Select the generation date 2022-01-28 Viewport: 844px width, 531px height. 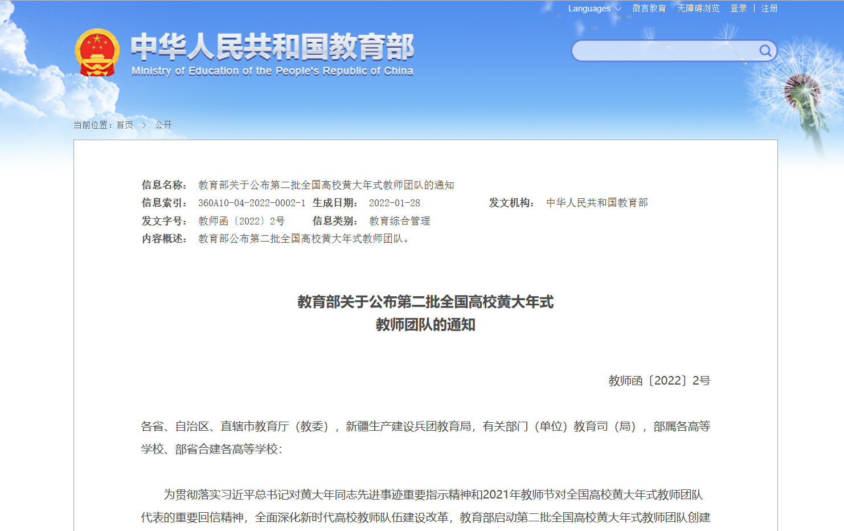[395, 203]
